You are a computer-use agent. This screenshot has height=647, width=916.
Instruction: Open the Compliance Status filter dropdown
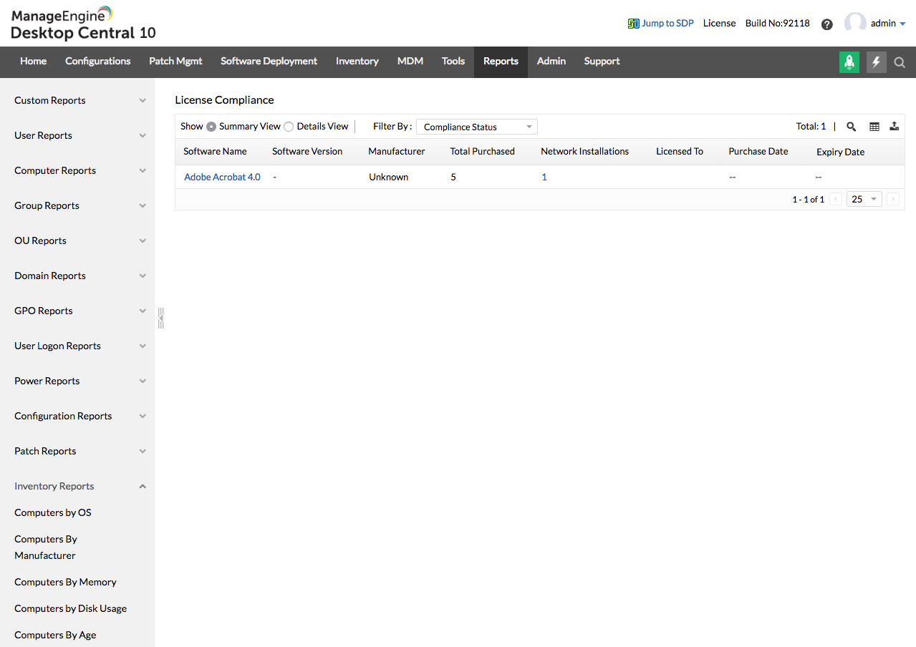coord(477,127)
